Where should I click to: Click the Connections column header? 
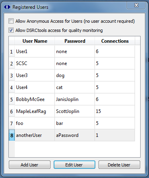115,41
